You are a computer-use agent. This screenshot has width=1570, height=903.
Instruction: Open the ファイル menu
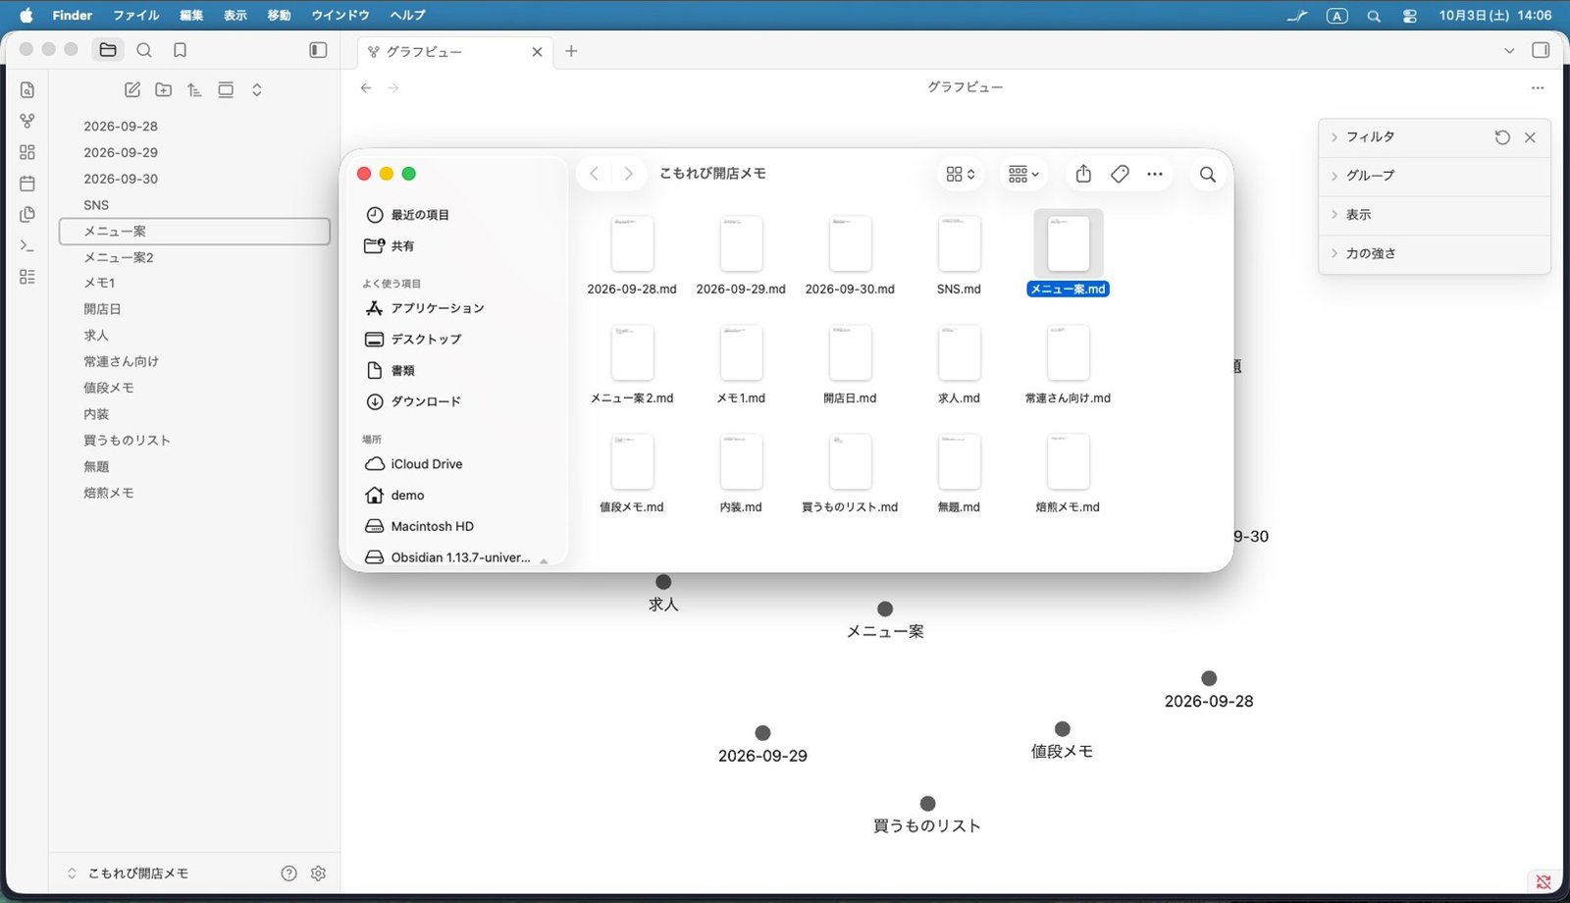[135, 15]
